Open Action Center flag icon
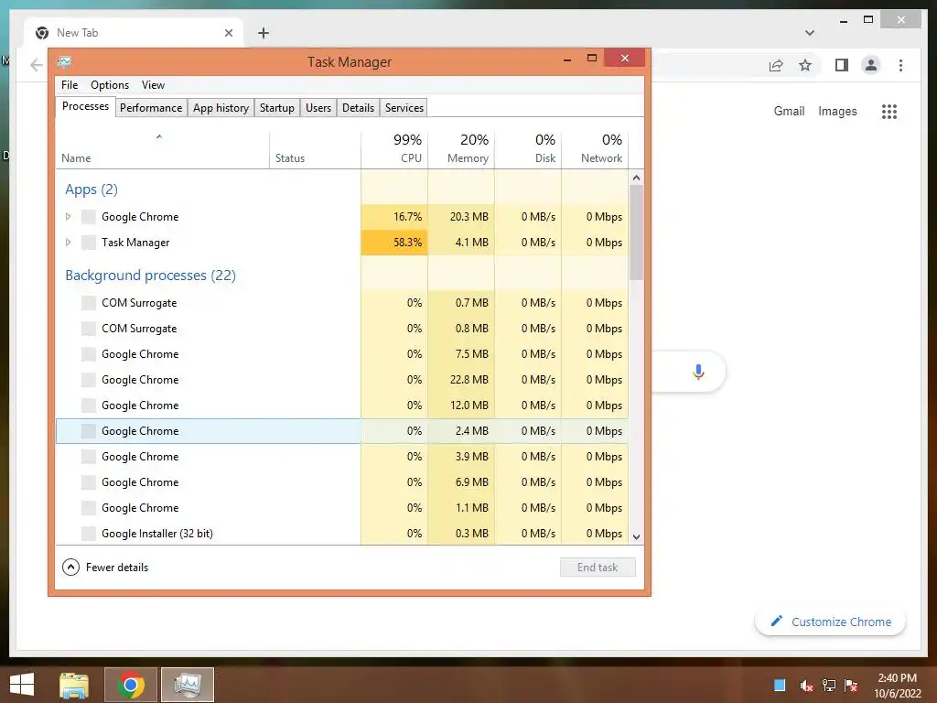The image size is (937, 703). point(851,686)
